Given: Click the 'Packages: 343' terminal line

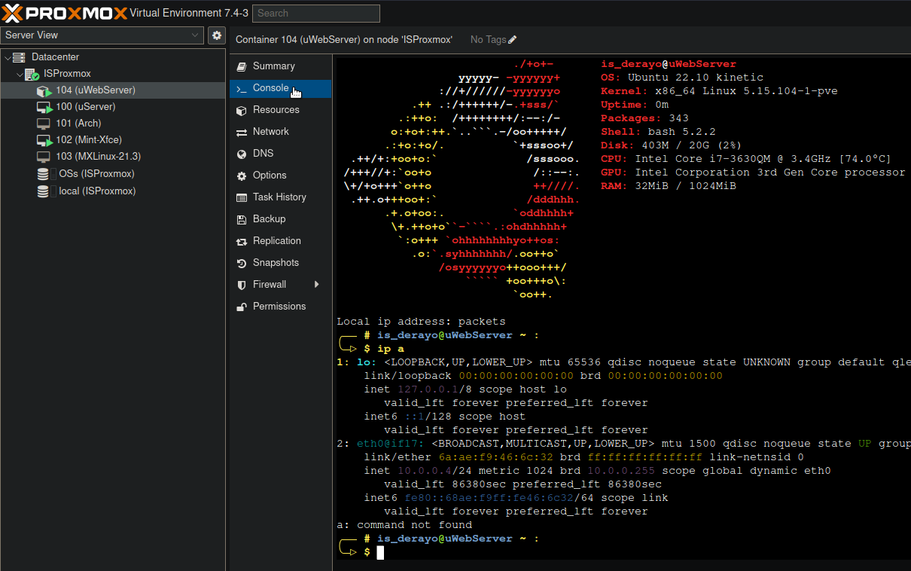Looking at the screenshot, I should tap(644, 118).
